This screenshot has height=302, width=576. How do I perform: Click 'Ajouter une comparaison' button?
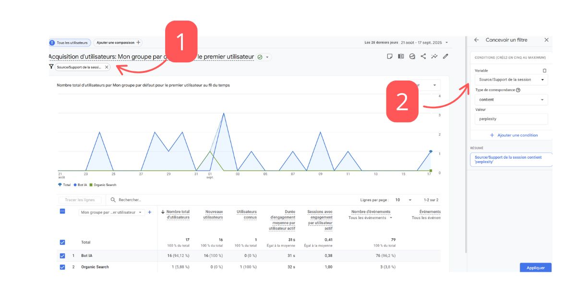[x=118, y=43]
